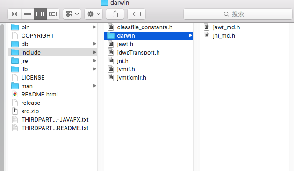Click the left column vertical scrollbar
294x171 pixels.
(2, 97)
